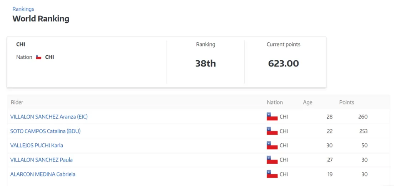
Task: Select rider ALARCON MEDINA Gabriela
Action: click(x=43, y=174)
